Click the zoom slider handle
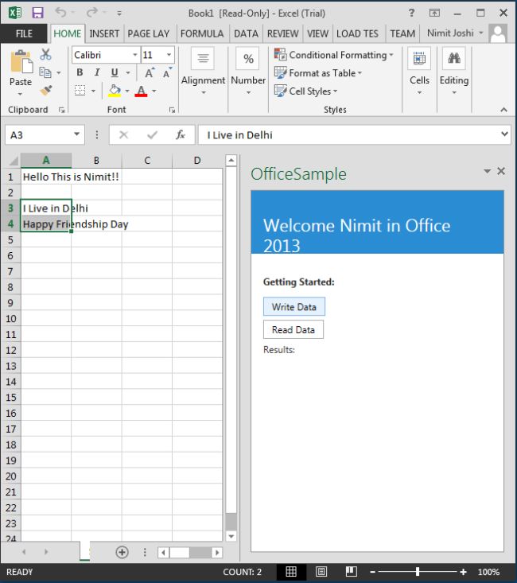This screenshot has height=583, width=517. click(x=418, y=572)
